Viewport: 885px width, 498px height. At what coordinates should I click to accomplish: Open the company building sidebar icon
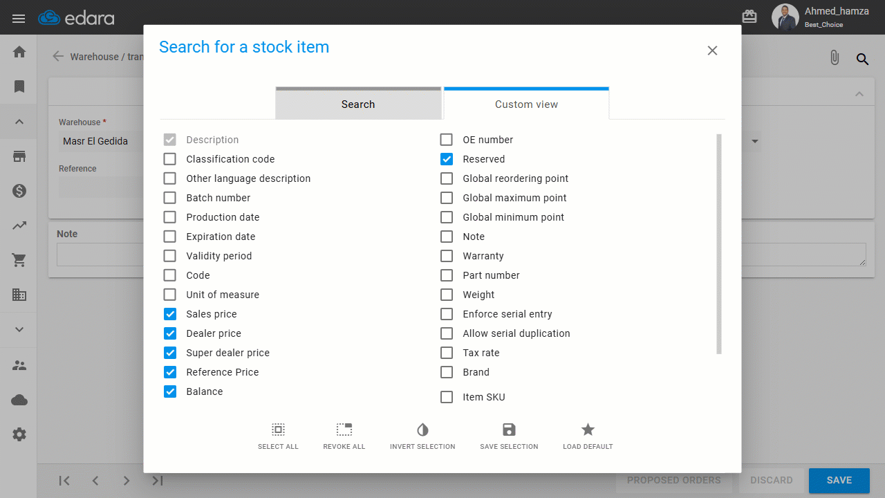point(19,295)
